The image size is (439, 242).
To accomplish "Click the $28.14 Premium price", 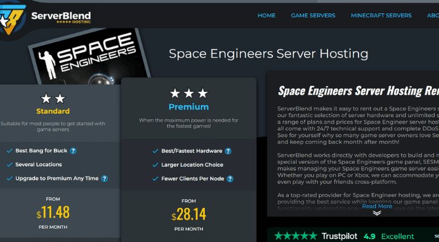I will (189, 214).
